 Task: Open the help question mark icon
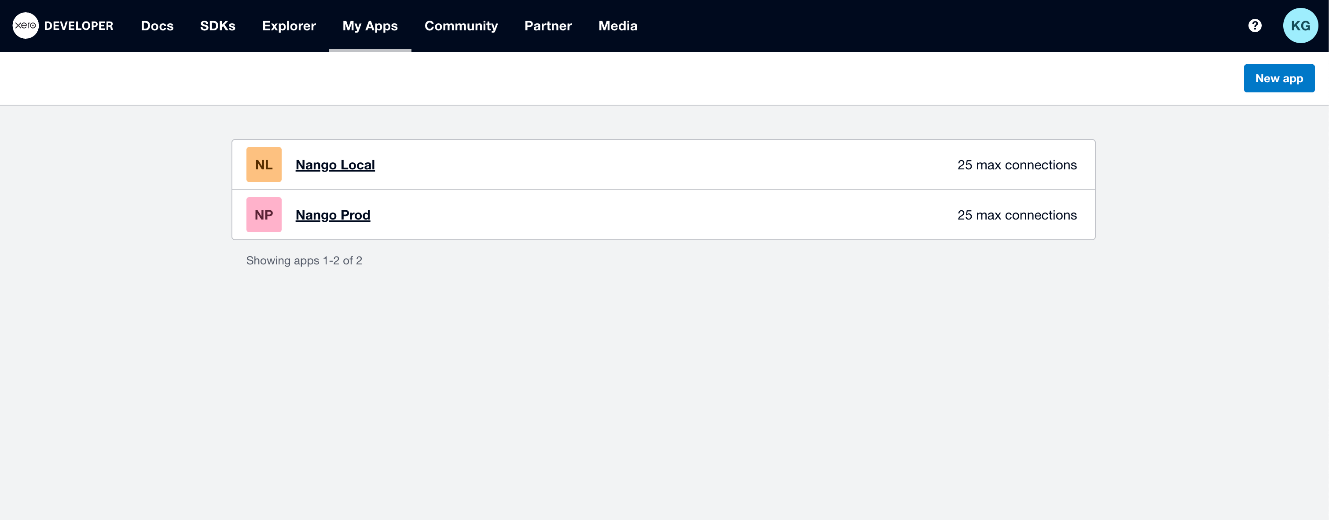(x=1255, y=26)
